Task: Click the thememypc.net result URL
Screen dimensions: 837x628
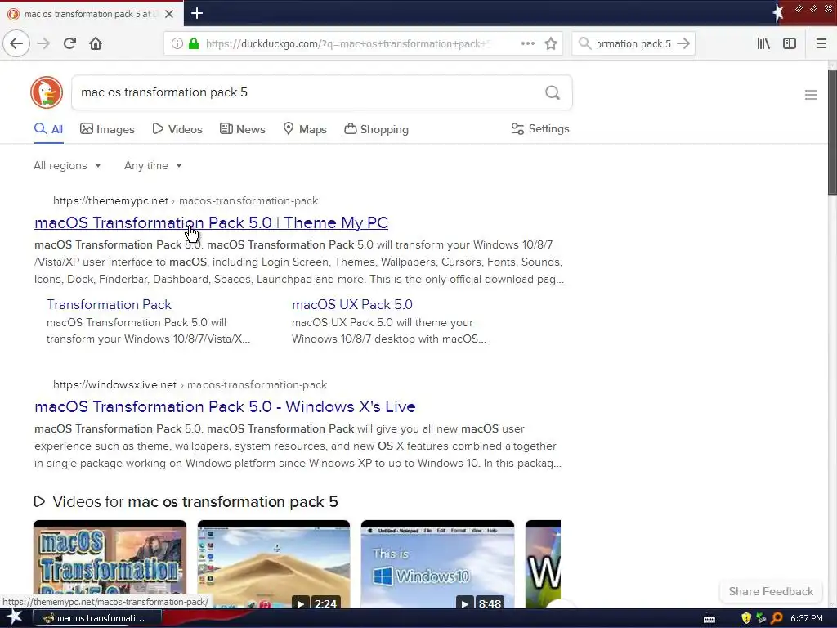Action: [x=186, y=201]
